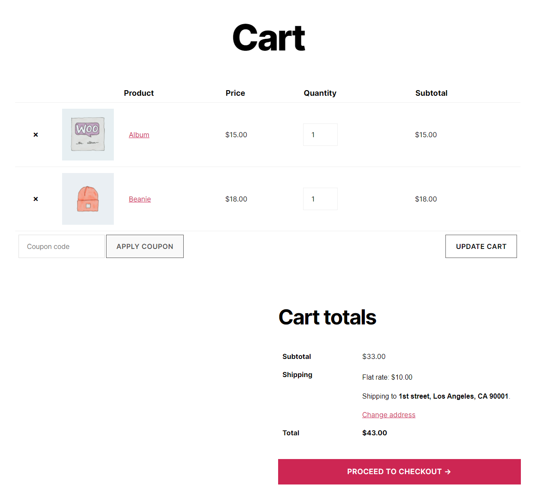Click the Update Cart button
The height and width of the screenshot is (497, 542).
click(x=481, y=246)
